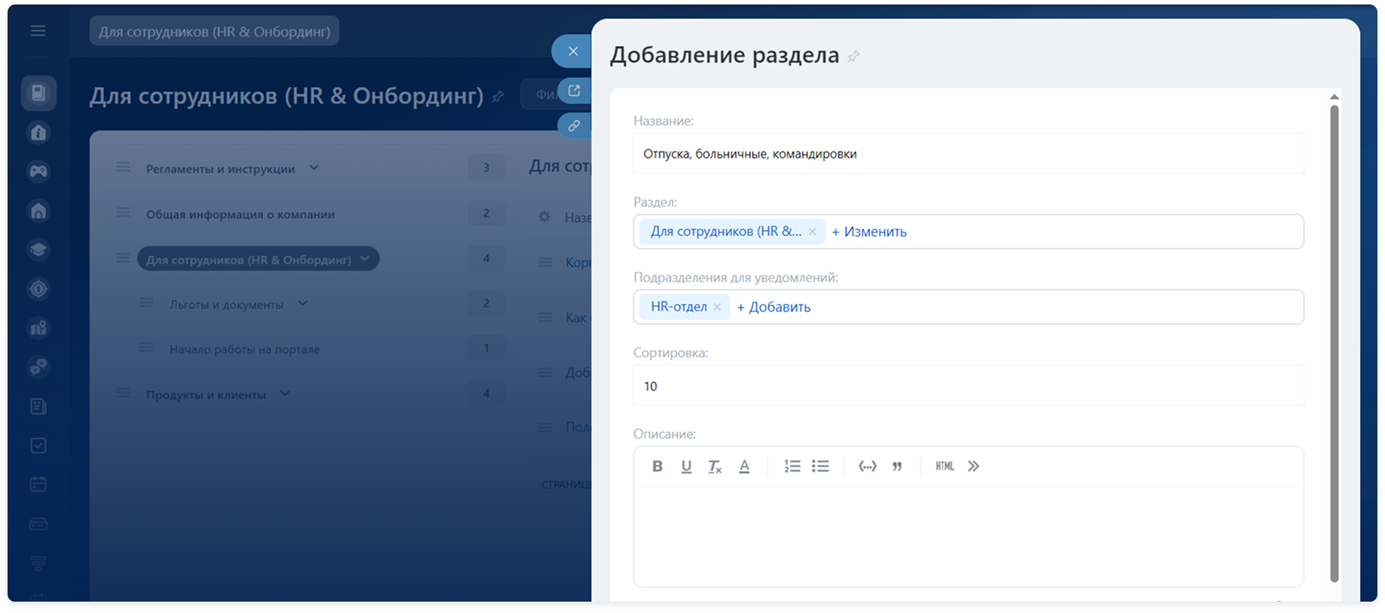
Task: Insert numbered list in description
Action: [792, 466]
